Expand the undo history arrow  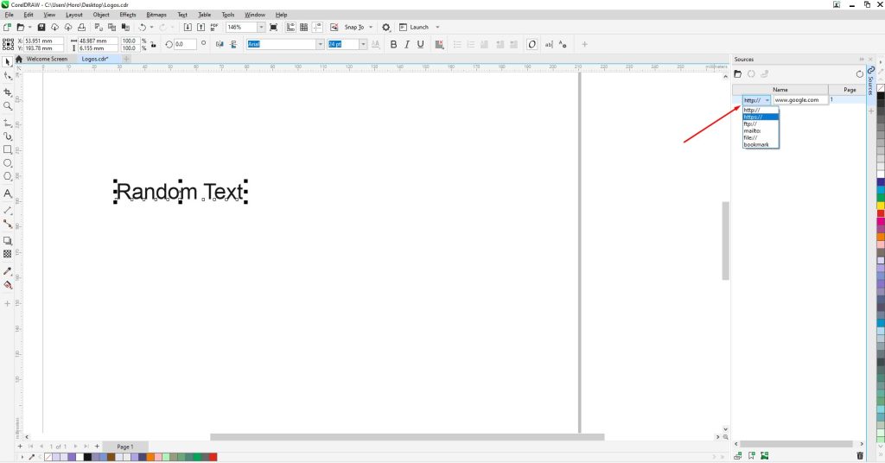(x=151, y=27)
